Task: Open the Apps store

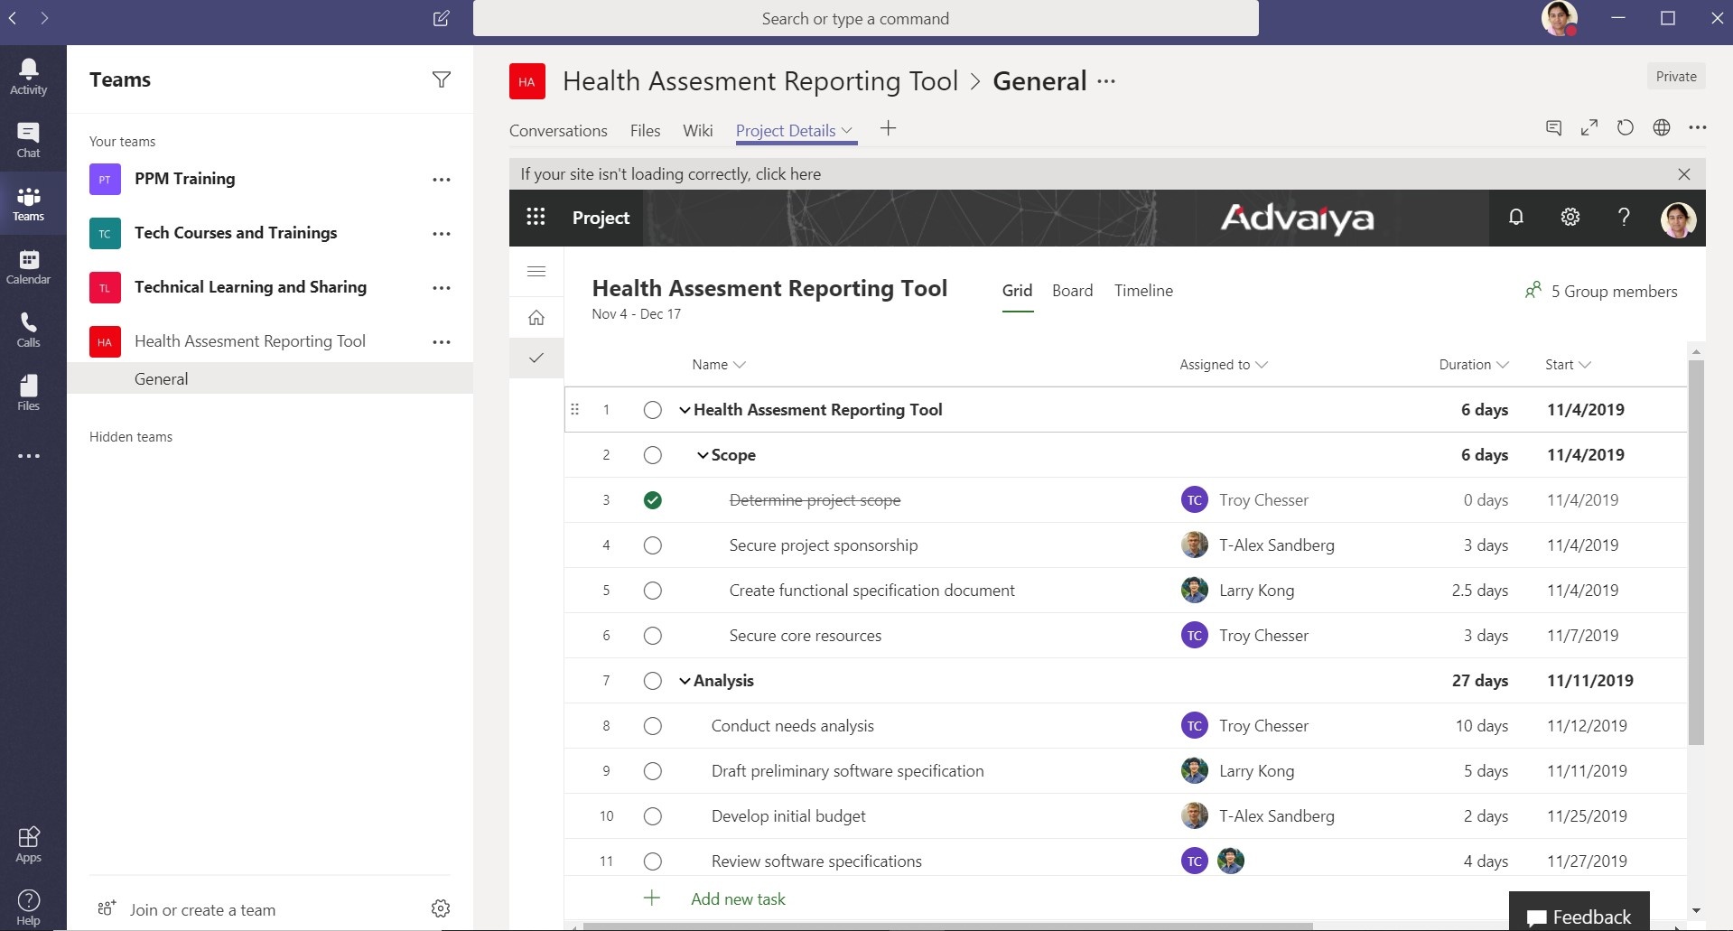Action: tap(28, 844)
